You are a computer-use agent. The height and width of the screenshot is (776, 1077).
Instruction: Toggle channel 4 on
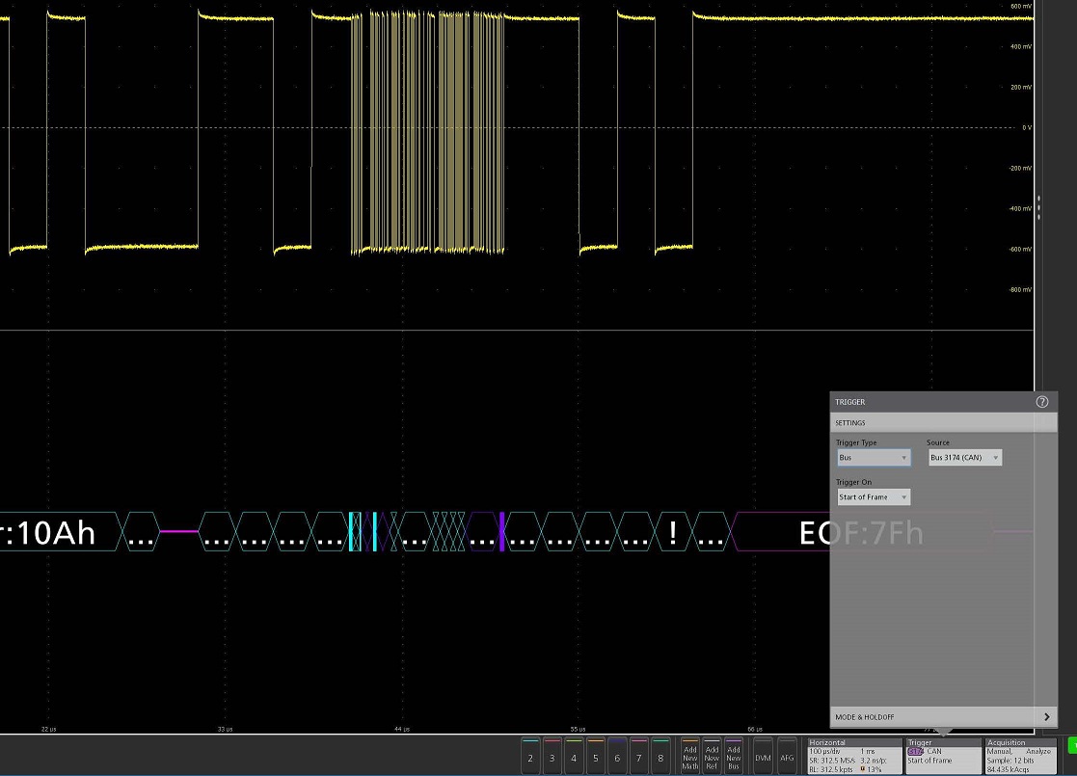574,757
